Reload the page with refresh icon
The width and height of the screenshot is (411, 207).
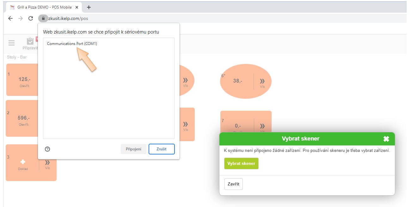[31, 18]
